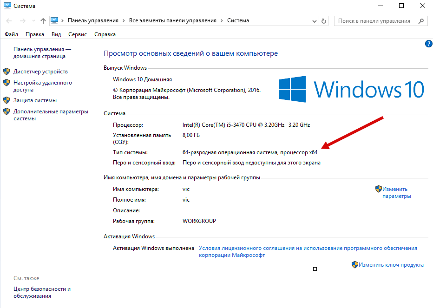Open the Вид menu
The image size is (433, 308).
point(56,34)
